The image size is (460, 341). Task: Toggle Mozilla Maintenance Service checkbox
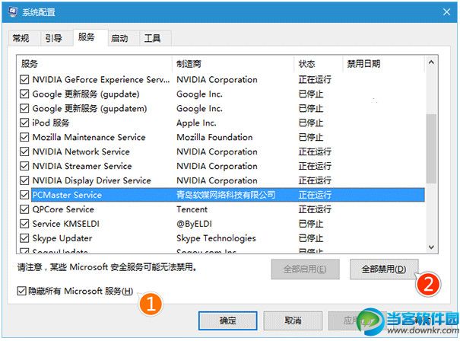[x=24, y=137]
